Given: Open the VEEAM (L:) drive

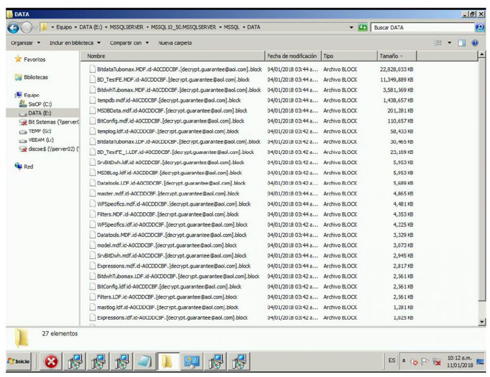Looking at the screenshot, I should pyautogui.click(x=36, y=140).
